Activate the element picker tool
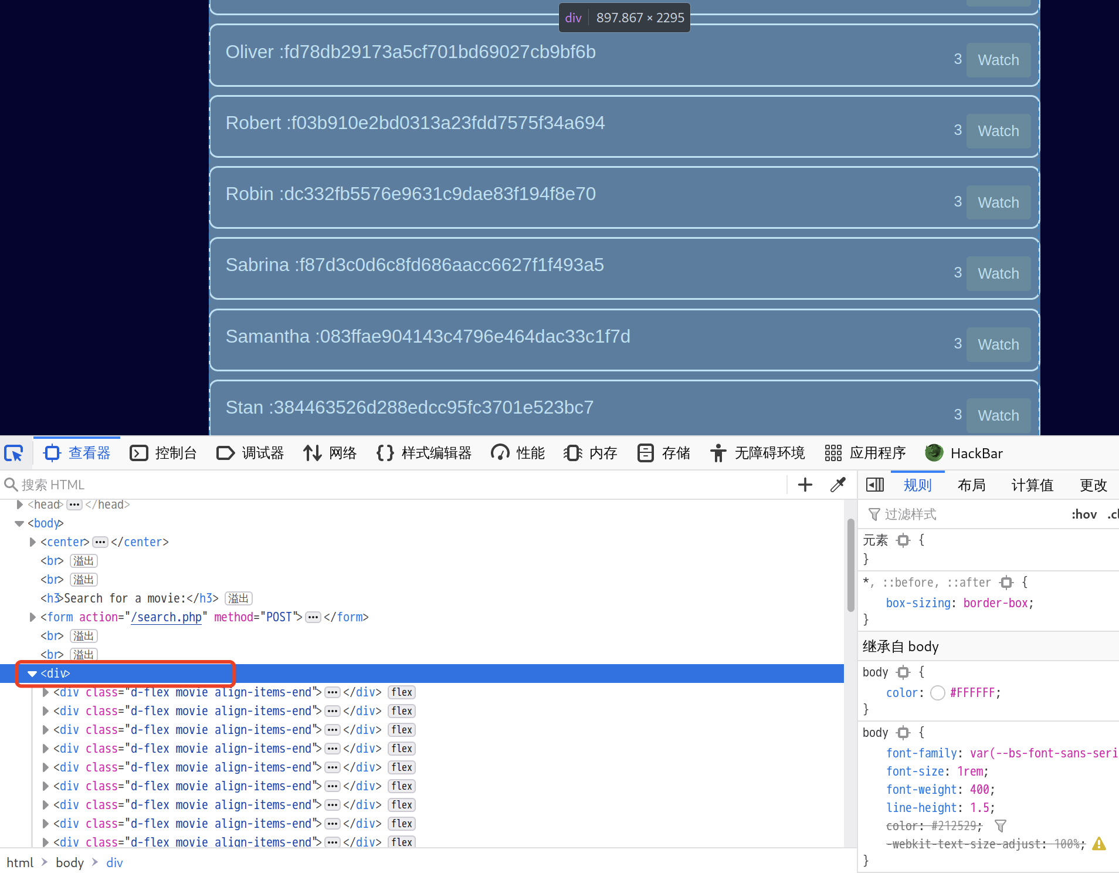The image size is (1119, 873). (x=14, y=454)
